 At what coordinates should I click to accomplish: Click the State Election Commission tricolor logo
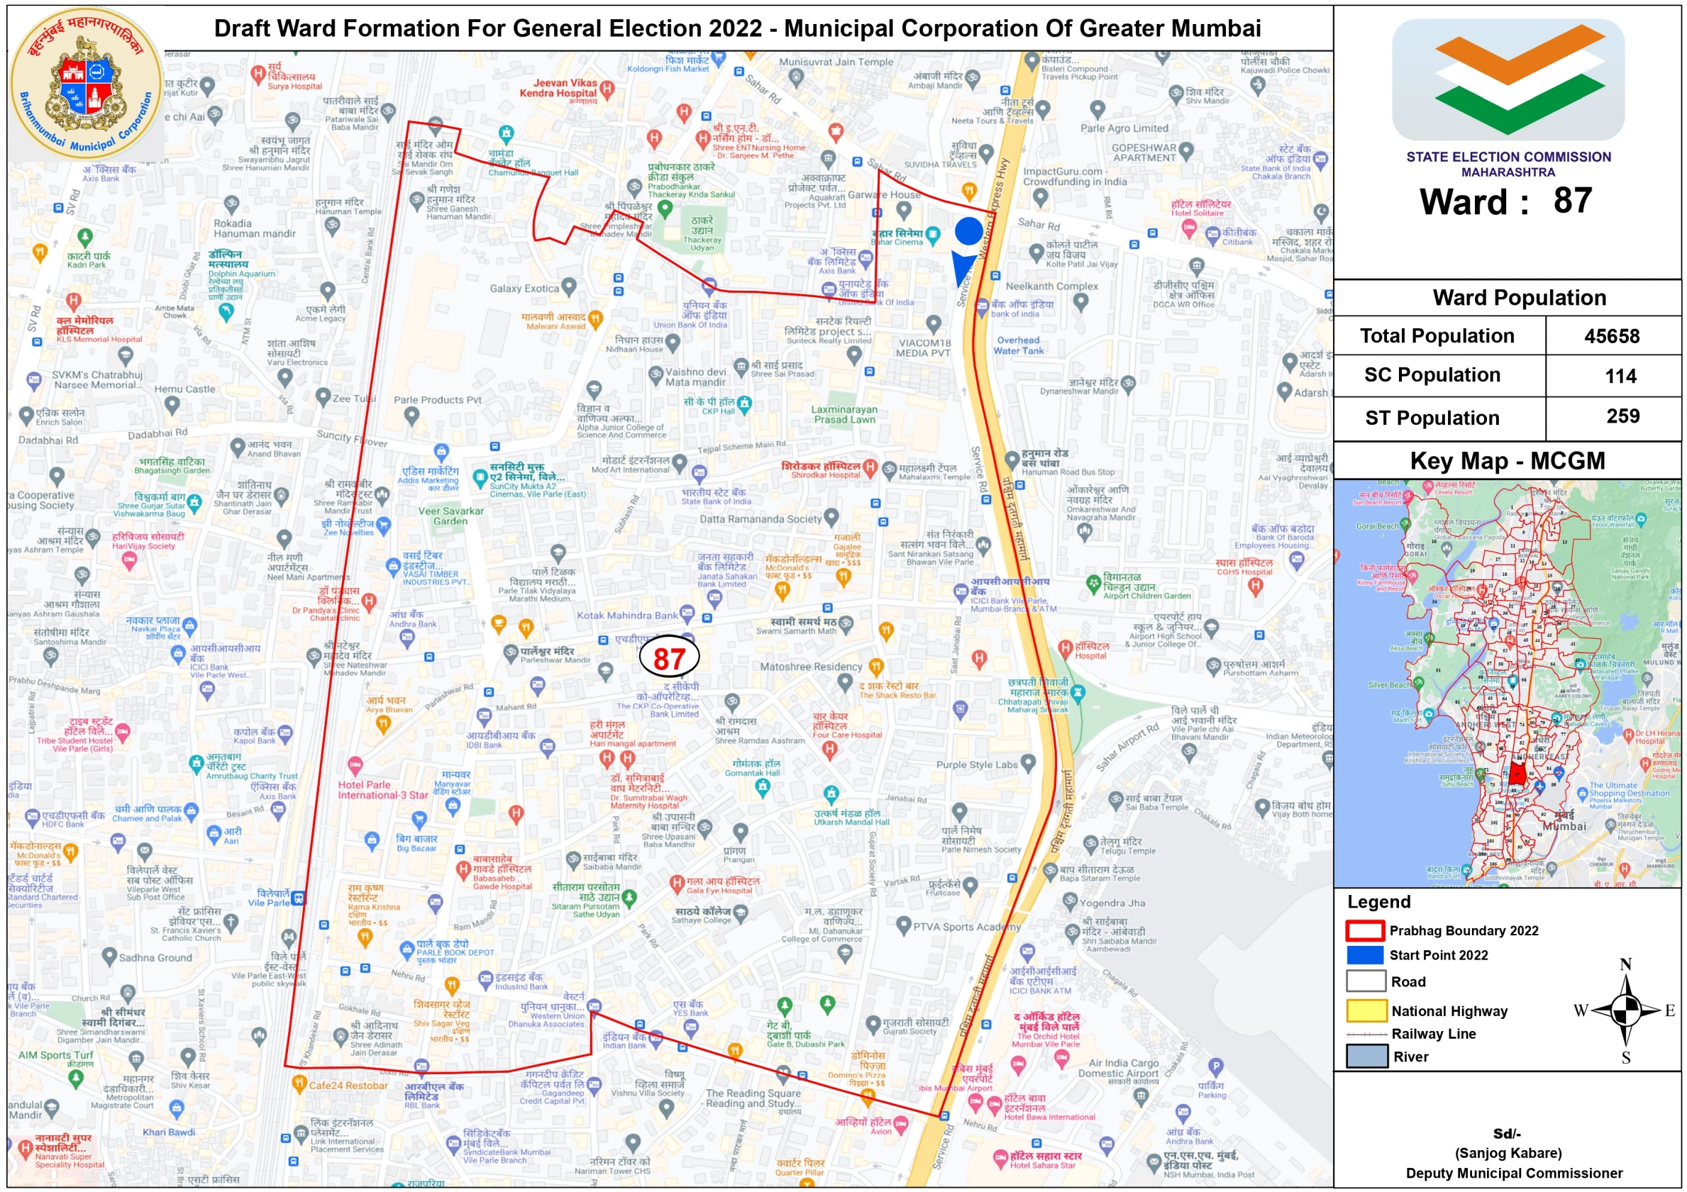[x=1508, y=79]
